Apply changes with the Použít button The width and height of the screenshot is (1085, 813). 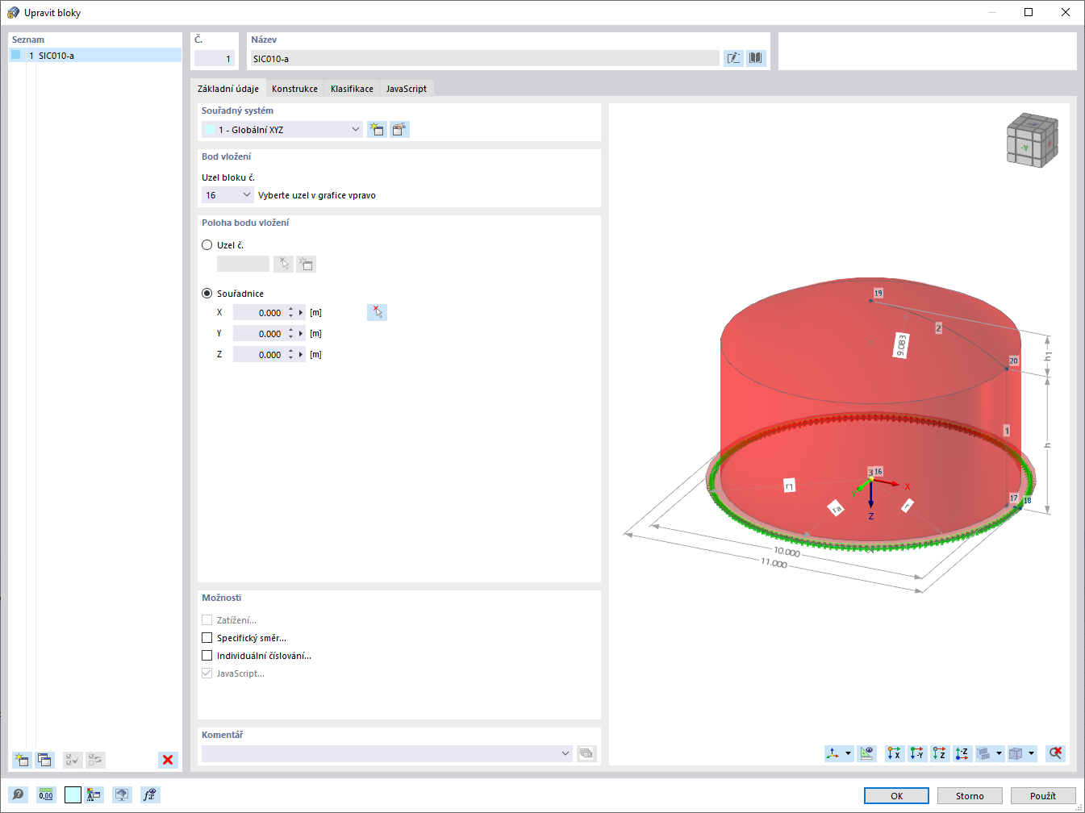[x=1043, y=795]
